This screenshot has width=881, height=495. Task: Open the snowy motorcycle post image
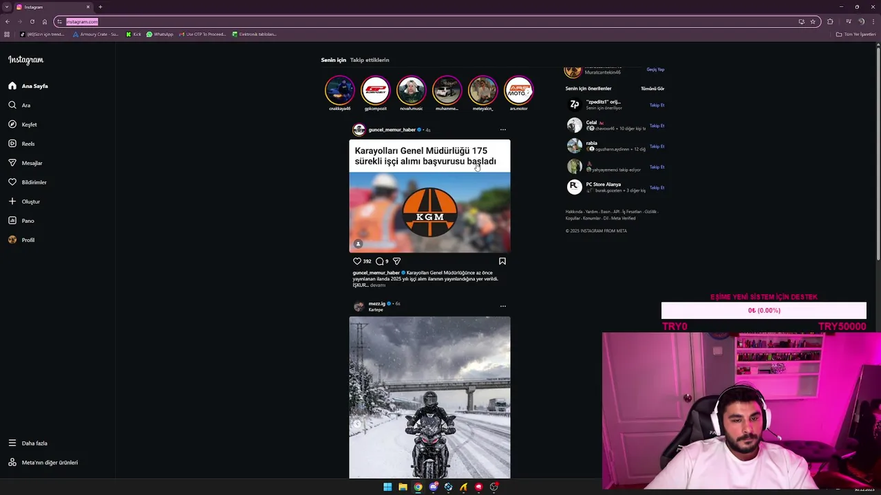click(x=429, y=397)
